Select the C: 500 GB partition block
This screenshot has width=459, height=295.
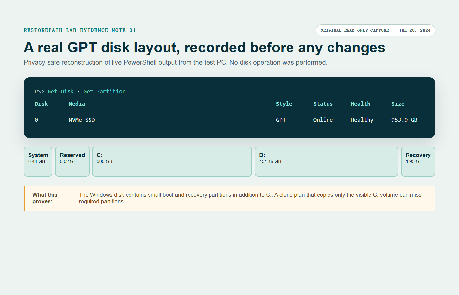pos(172,162)
